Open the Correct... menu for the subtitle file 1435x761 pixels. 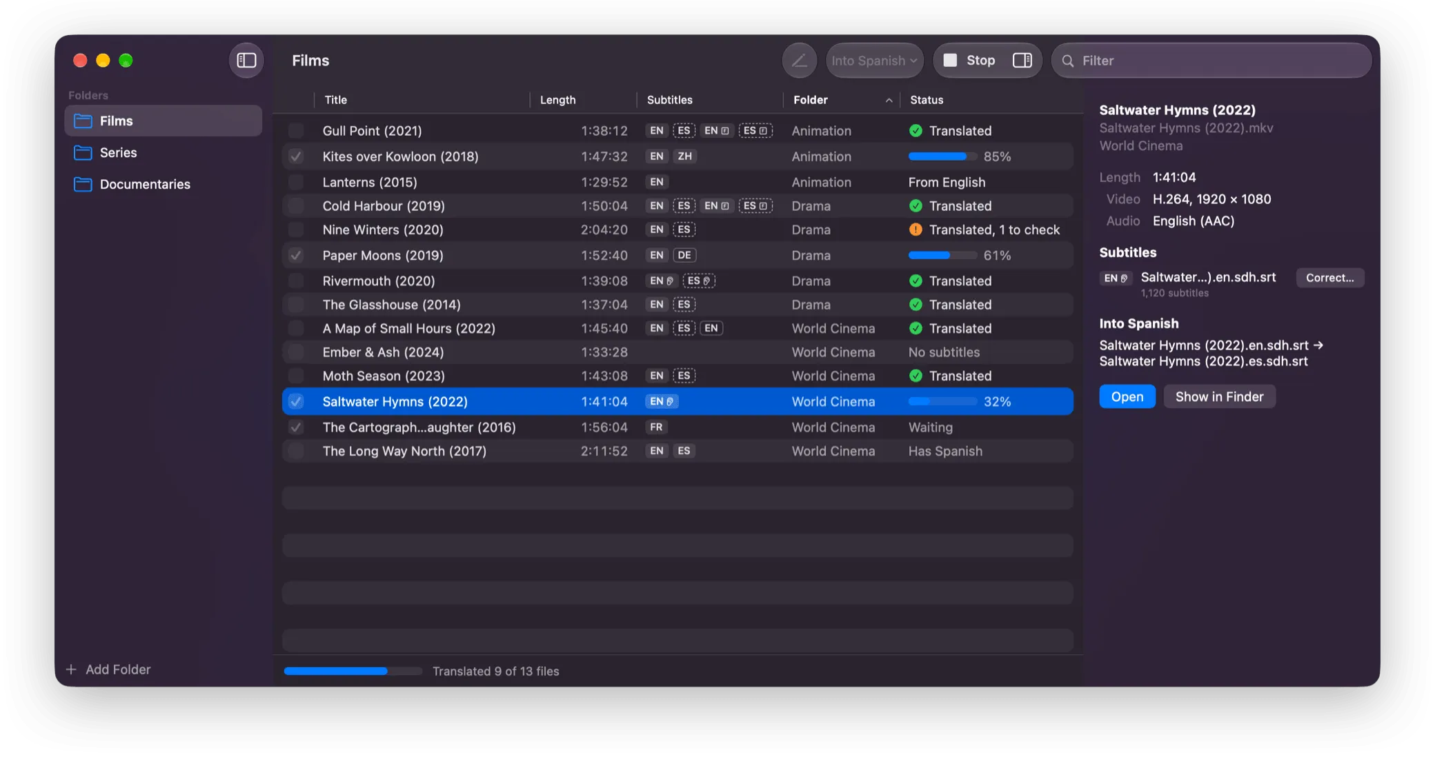(x=1329, y=278)
